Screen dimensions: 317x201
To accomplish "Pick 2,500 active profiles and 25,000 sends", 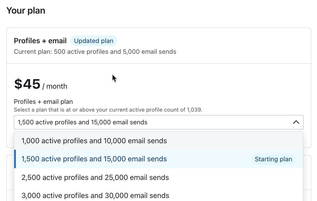I will point(95,177).
